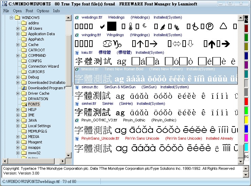The height and width of the screenshot is (186, 251).
Task: Select the navy blue color swatch
Action: point(246,56)
